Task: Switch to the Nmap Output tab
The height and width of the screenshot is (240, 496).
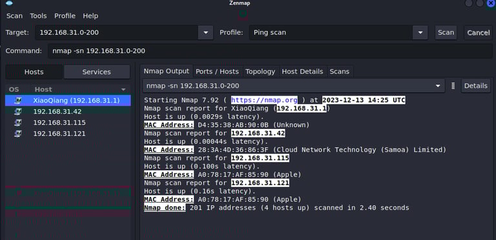Action: pyautogui.click(x=167, y=71)
